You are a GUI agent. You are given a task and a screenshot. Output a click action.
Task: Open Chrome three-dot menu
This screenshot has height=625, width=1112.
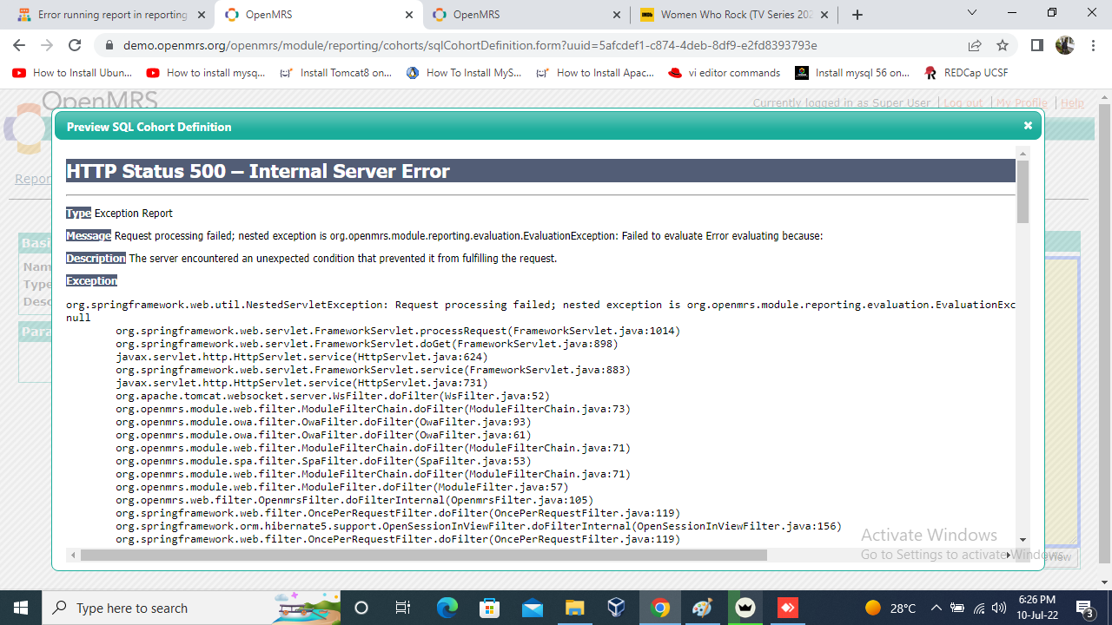[1094, 45]
